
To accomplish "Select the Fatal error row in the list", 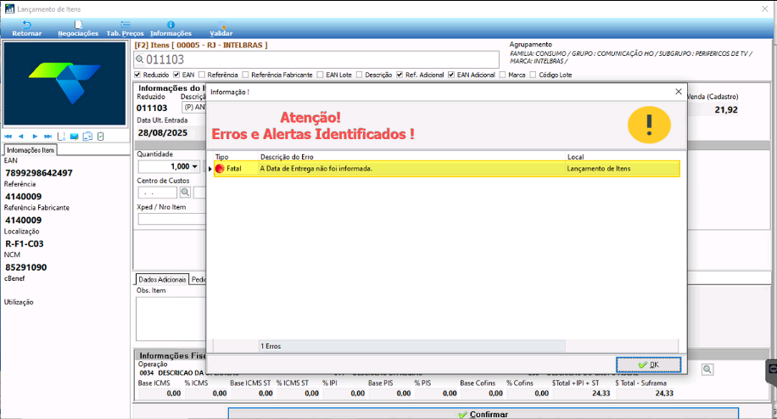I will tap(446, 169).
